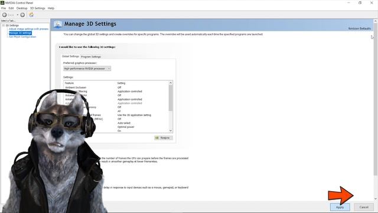Open the Edit menu

tap(11, 8)
